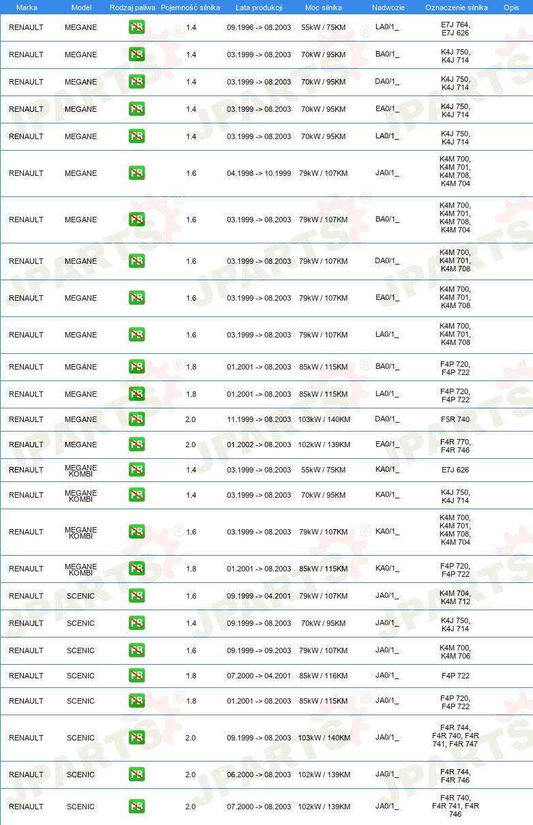Click Megane Kombi model in 1.8 row
Image resolution: width=533 pixels, height=825 pixels.
pyautogui.click(x=80, y=569)
